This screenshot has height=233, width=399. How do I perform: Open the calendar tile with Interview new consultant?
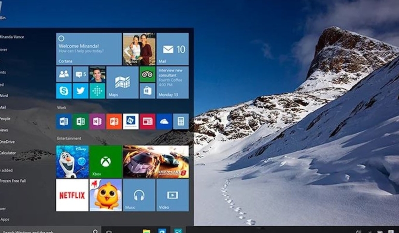[x=173, y=82]
